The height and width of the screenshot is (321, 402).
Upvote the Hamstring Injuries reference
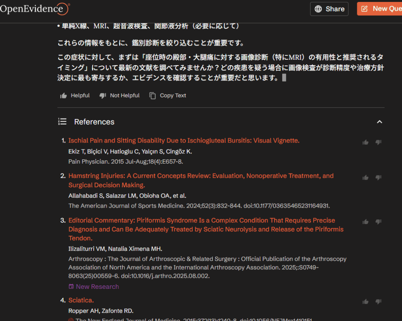365,178
